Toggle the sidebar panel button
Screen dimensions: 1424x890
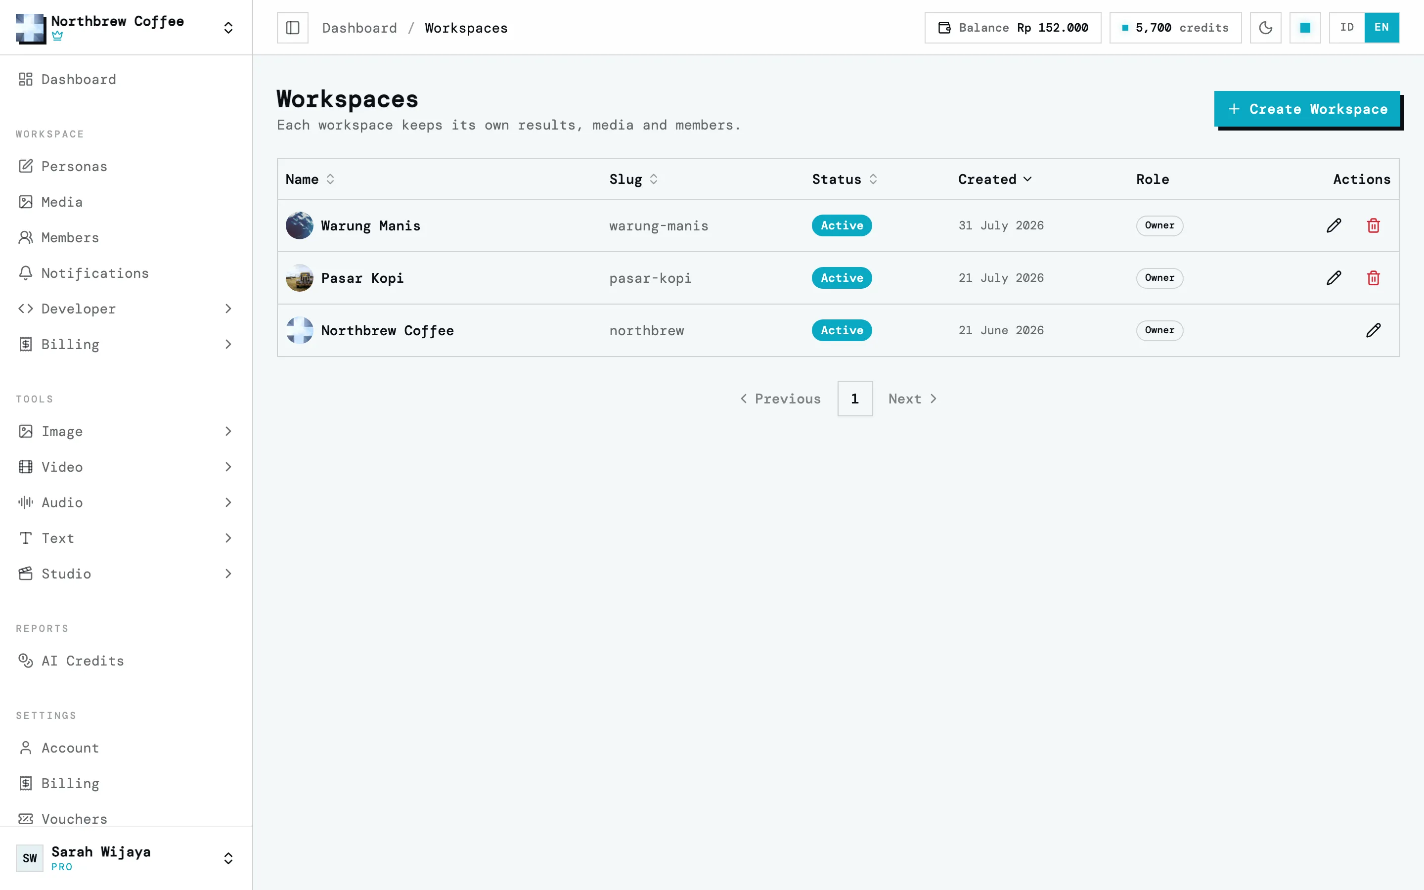292,28
